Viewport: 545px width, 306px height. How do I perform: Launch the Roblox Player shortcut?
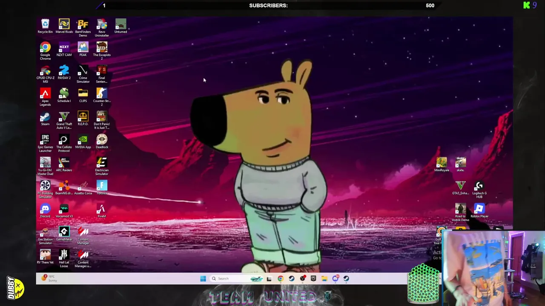point(479,211)
